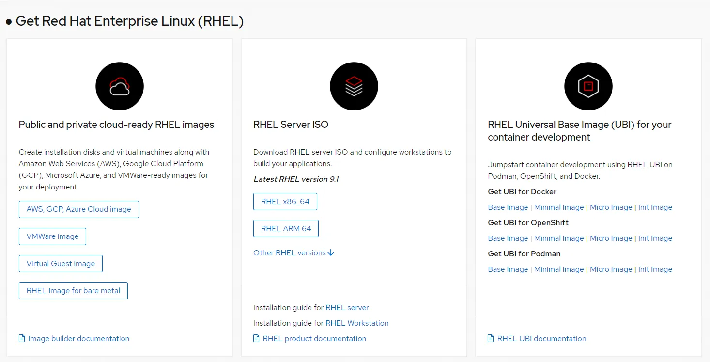Open RHEL Image for bare metal
The height and width of the screenshot is (362, 710).
(x=73, y=291)
